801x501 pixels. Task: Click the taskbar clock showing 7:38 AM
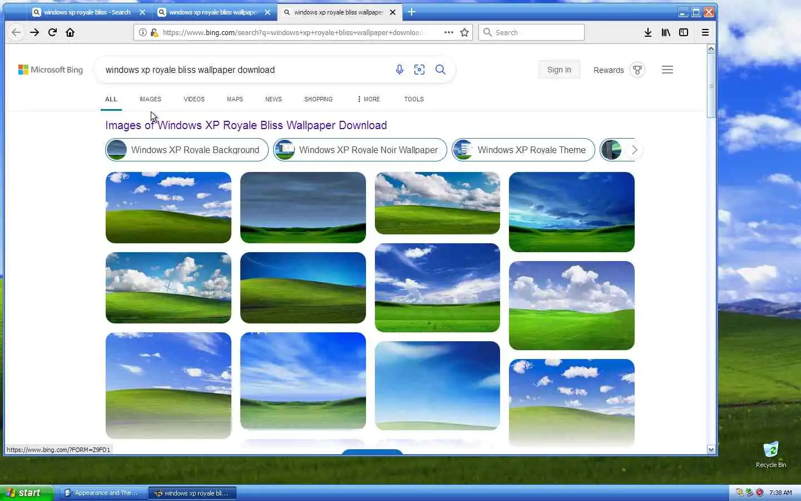point(780,493)
